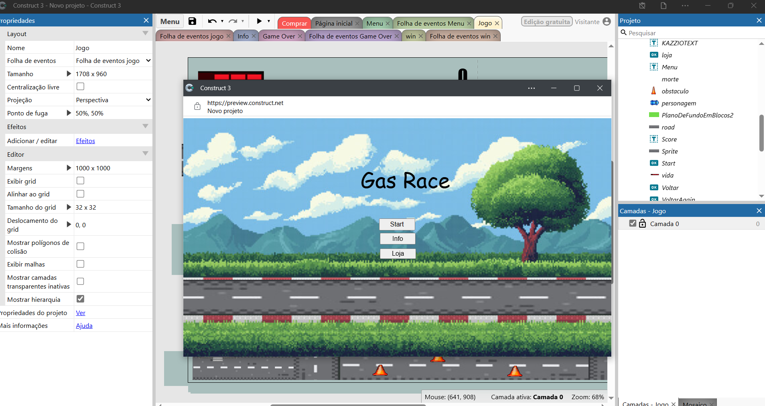
Task: Select the obstaculo cone object icon
Action: point(653,91)
